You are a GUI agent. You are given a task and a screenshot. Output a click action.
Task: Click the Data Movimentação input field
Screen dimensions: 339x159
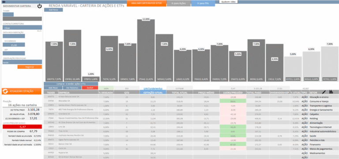coord(14,36)
